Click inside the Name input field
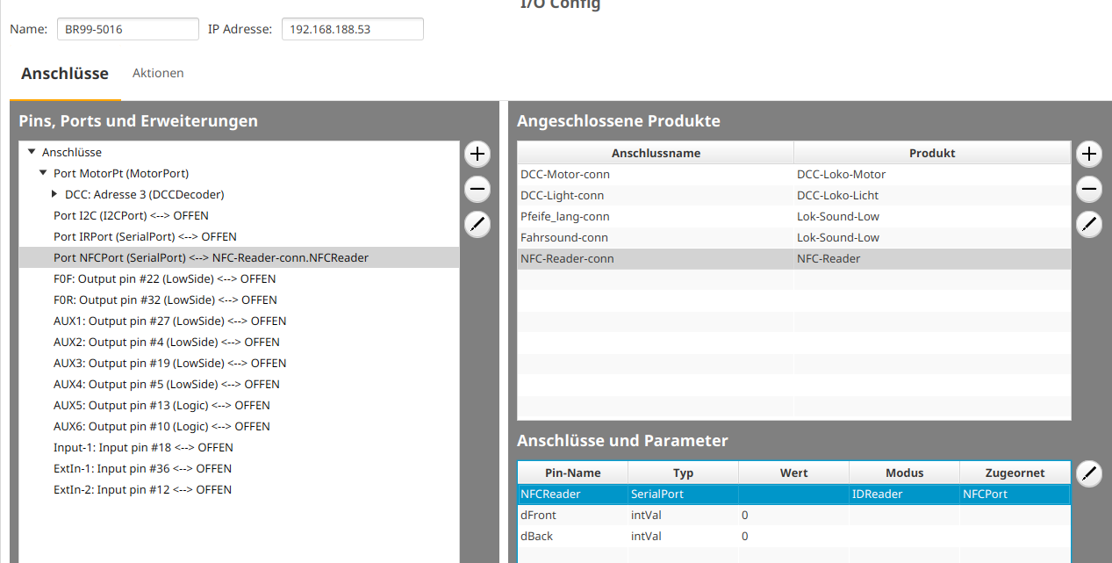The width and height of the screenshot is (1112, 563). coord(127,29)
